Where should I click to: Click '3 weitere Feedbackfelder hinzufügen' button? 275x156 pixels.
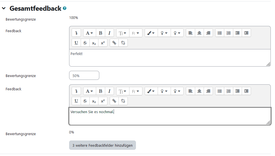(x=102, y=145)
